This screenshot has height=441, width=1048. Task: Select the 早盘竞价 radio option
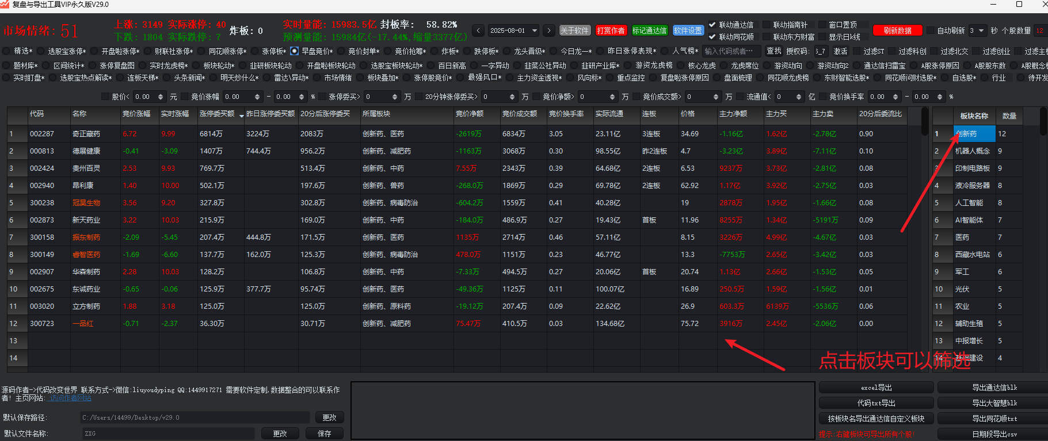coord(295,51)
